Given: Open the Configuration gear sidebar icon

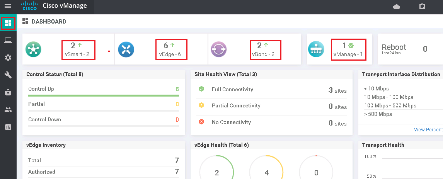Looking at the screenshot, I should pyautogui.click(x=8, y=58).
